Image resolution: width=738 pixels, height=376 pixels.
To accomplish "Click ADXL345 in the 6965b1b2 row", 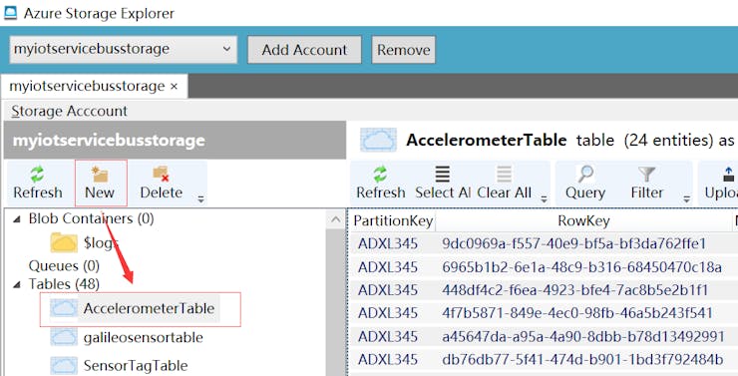I will 387,267.
